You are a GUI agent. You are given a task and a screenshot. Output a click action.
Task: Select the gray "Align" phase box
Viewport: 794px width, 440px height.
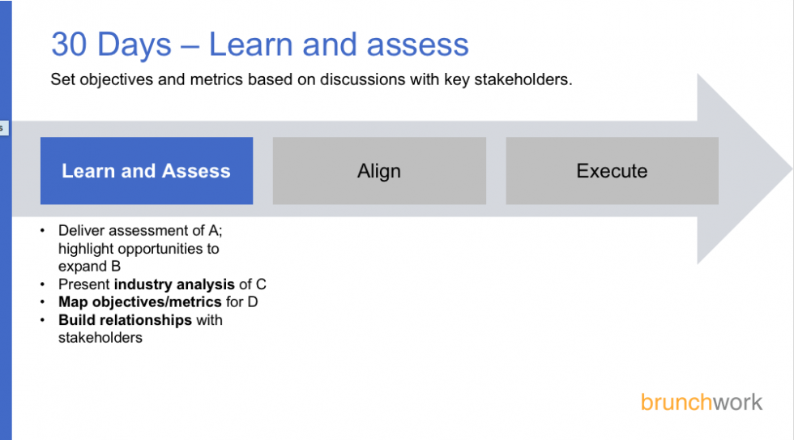379,171
